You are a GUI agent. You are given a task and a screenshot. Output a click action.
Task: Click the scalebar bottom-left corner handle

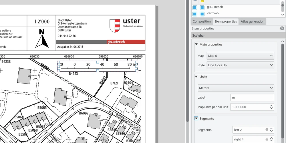point(59,71)
